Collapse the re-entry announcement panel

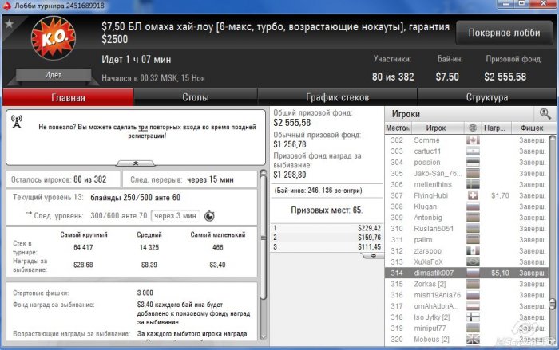point(136,163)
